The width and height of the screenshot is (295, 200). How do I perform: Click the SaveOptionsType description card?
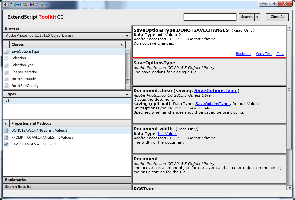pos(209,72)
